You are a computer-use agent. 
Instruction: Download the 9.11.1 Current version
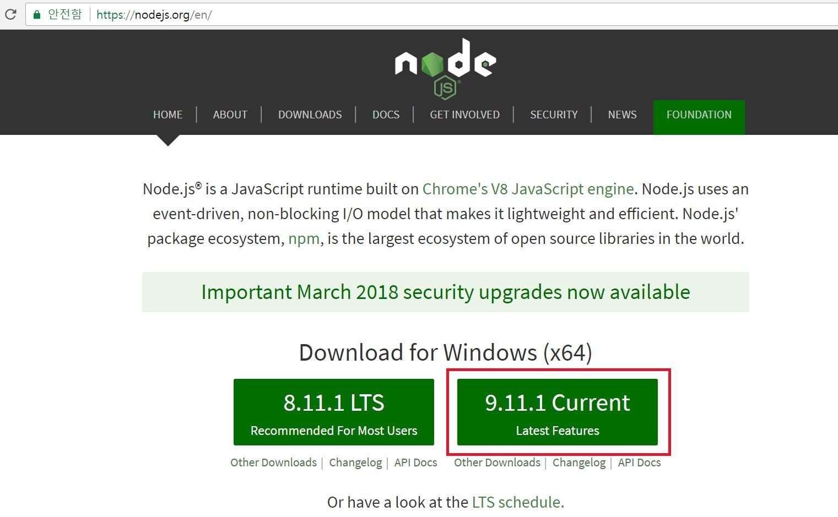(x=558, y=412)
